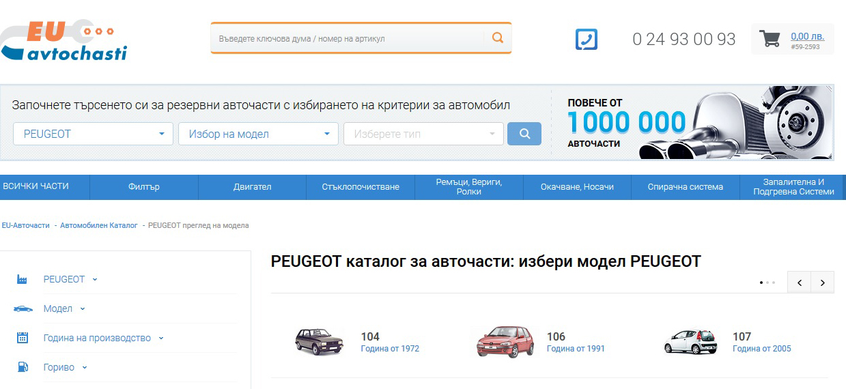
Task: Select the Peugeot 106 car thumbnail
Action: click(505, 341)
